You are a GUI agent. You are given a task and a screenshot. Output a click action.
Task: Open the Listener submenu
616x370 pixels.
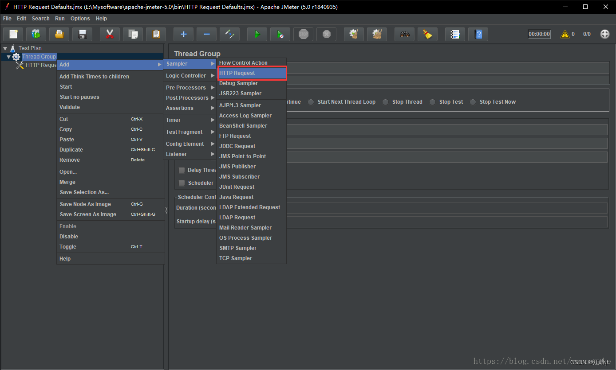[x=190, y=154]
